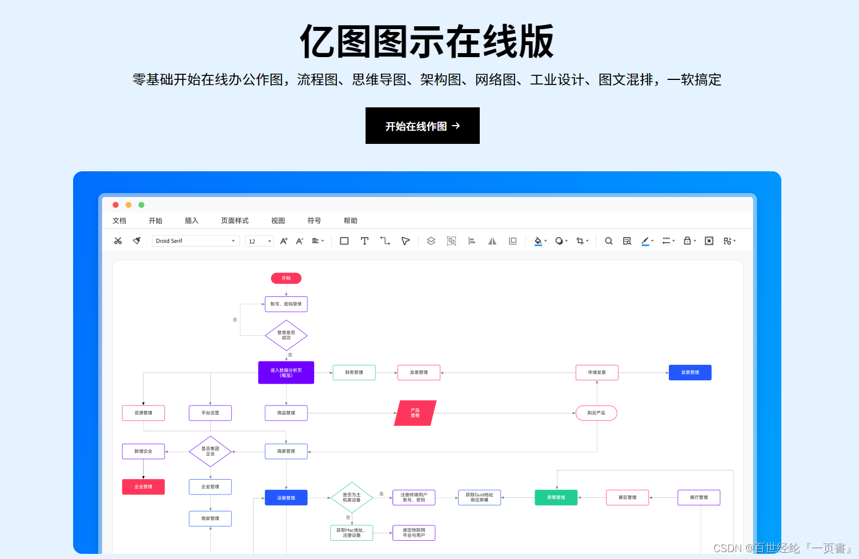
Task: Select the 商品管理 flowchart box
Action: tap(286, 413)
